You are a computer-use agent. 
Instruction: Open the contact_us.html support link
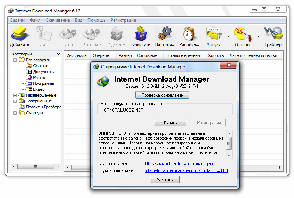tap(187, 170)
